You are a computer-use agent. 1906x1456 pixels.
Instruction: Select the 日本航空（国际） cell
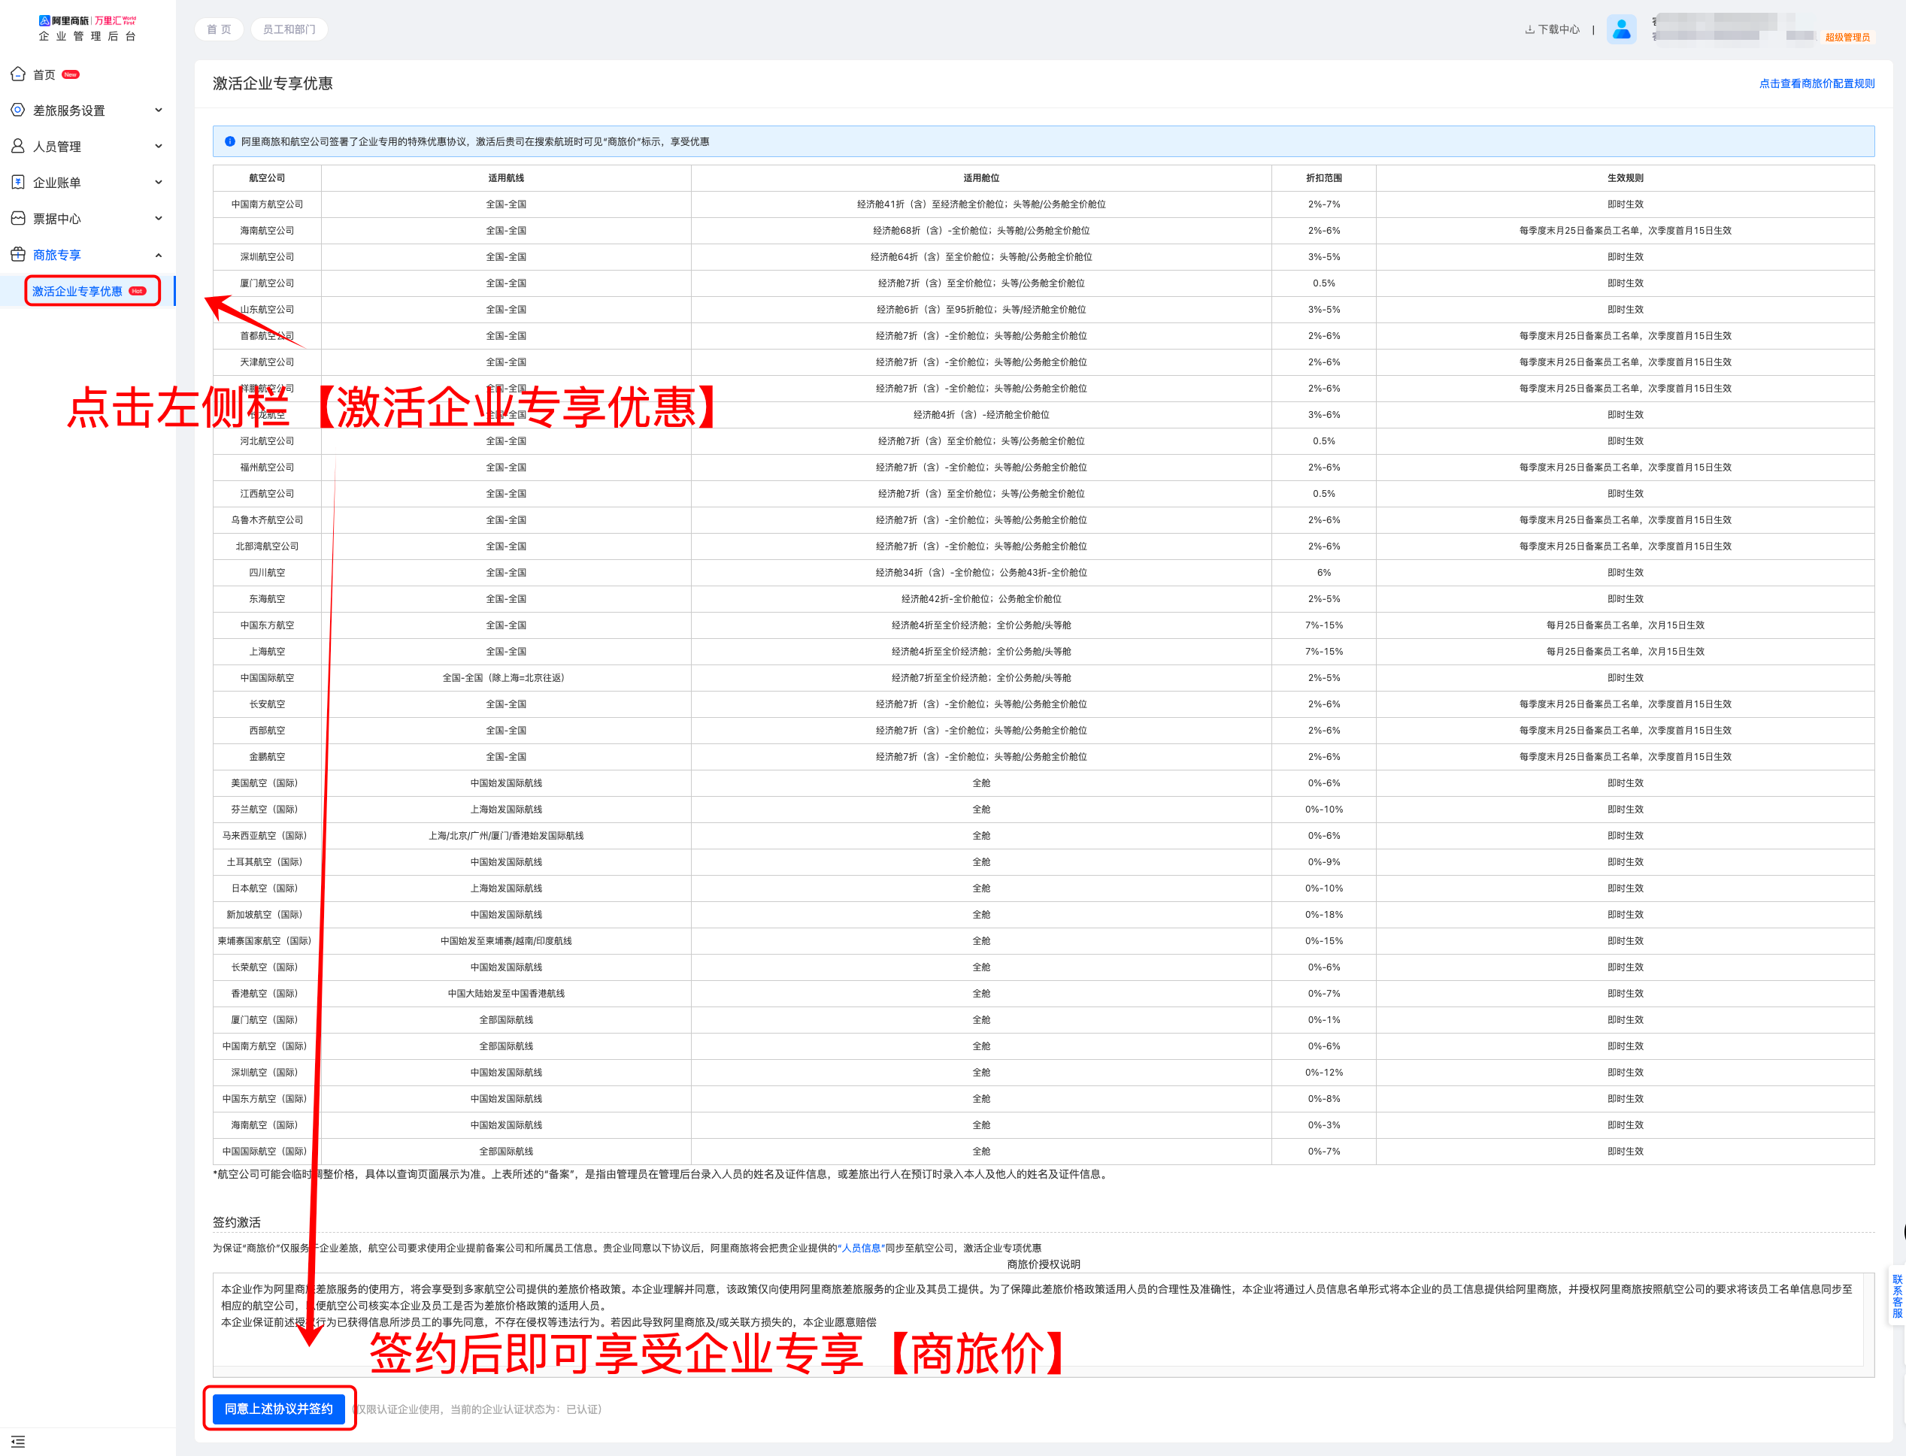coord(267,888)
